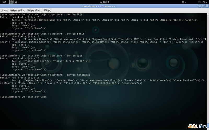Viewport: 209px width, 130px height.
Task: Click the "Nimbus Roman No9 L"(s) entry
Action: click(x=185, y=39)
